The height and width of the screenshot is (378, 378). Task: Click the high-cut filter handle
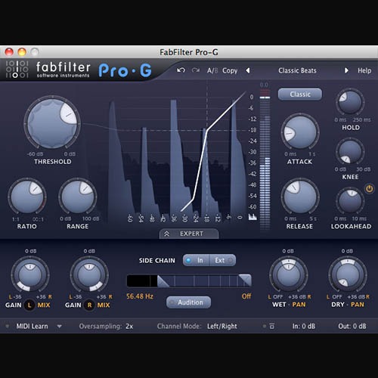pos(245,280)
